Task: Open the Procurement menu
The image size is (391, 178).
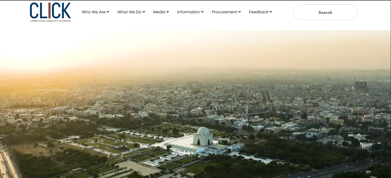Action: (x=226, y=12)
